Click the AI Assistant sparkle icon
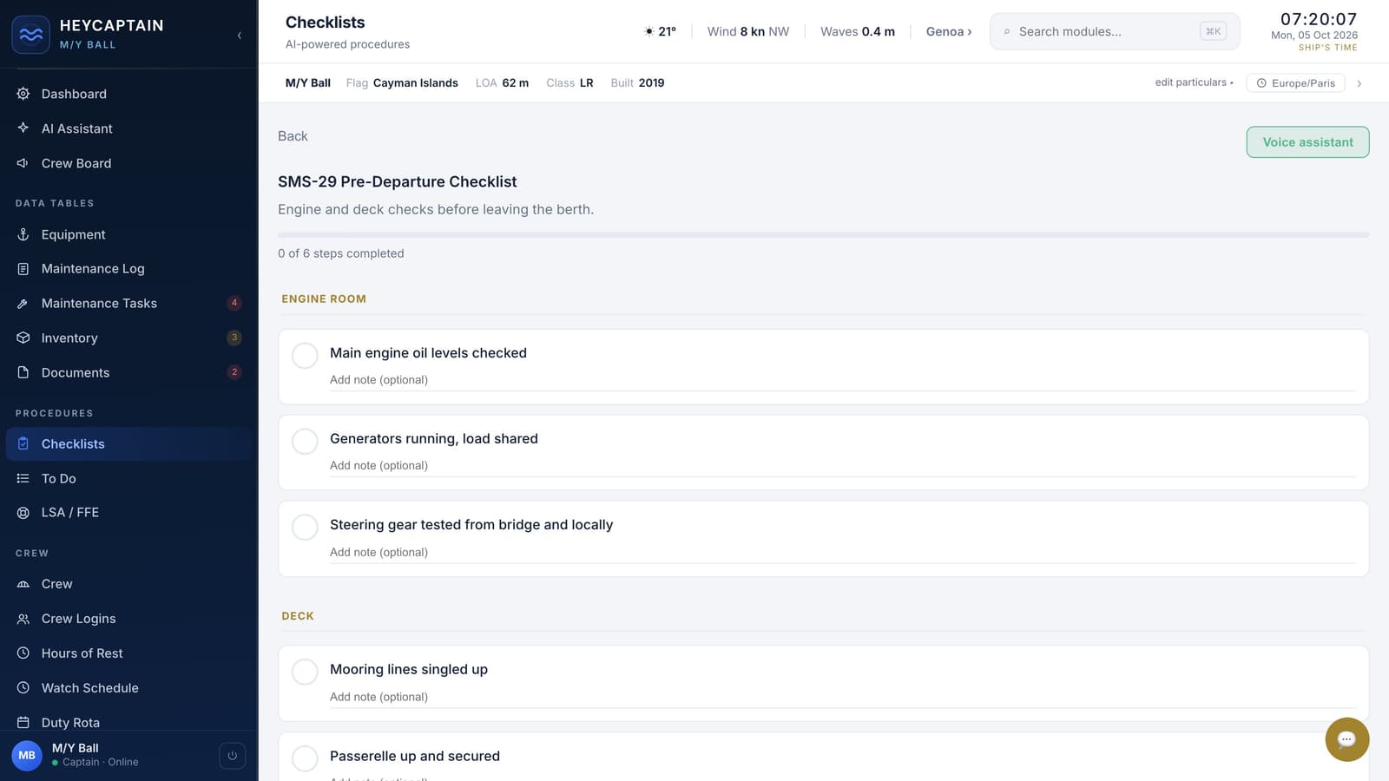1389x781 pixels. tap(23, 128)
